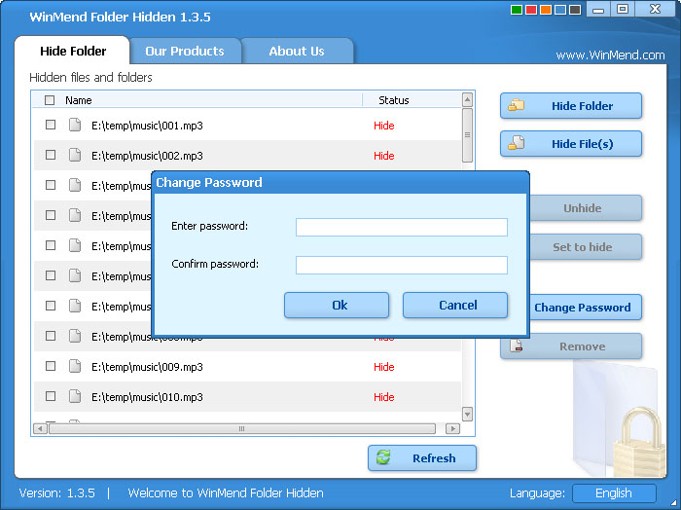Click the file icon of 009.mp3
The height and width of the screenshot is (510, 681).
pyautogui.click(x=75, y=366)
